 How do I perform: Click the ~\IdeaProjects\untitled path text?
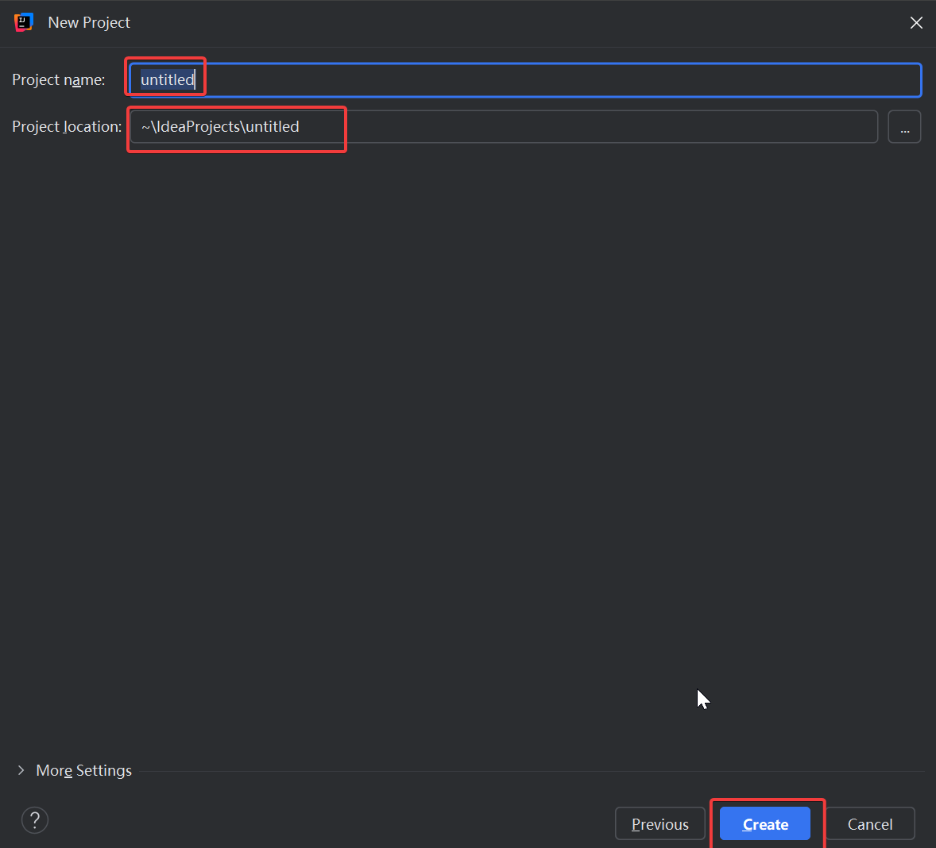tap(220, 127)
